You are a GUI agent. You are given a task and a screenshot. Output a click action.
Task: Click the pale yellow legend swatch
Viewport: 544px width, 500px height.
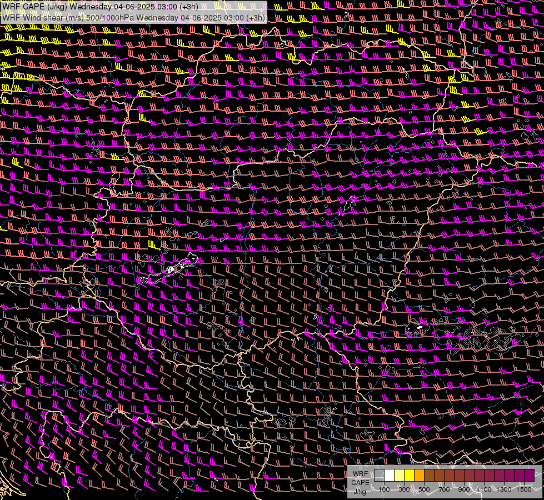pyautogui.click(x=400, y=476)
